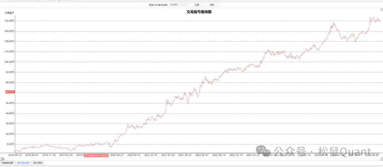Click the 设置 button

pyautogui.click(x=197, y=5)
